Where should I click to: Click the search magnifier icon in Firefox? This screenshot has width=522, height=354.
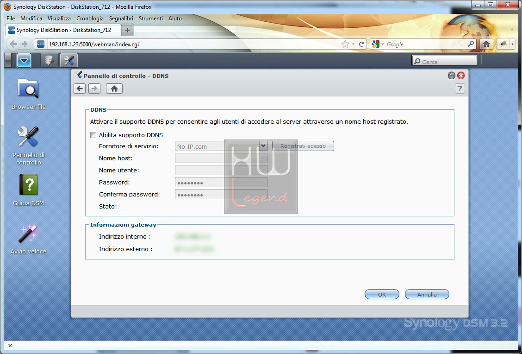coord(471,44)
